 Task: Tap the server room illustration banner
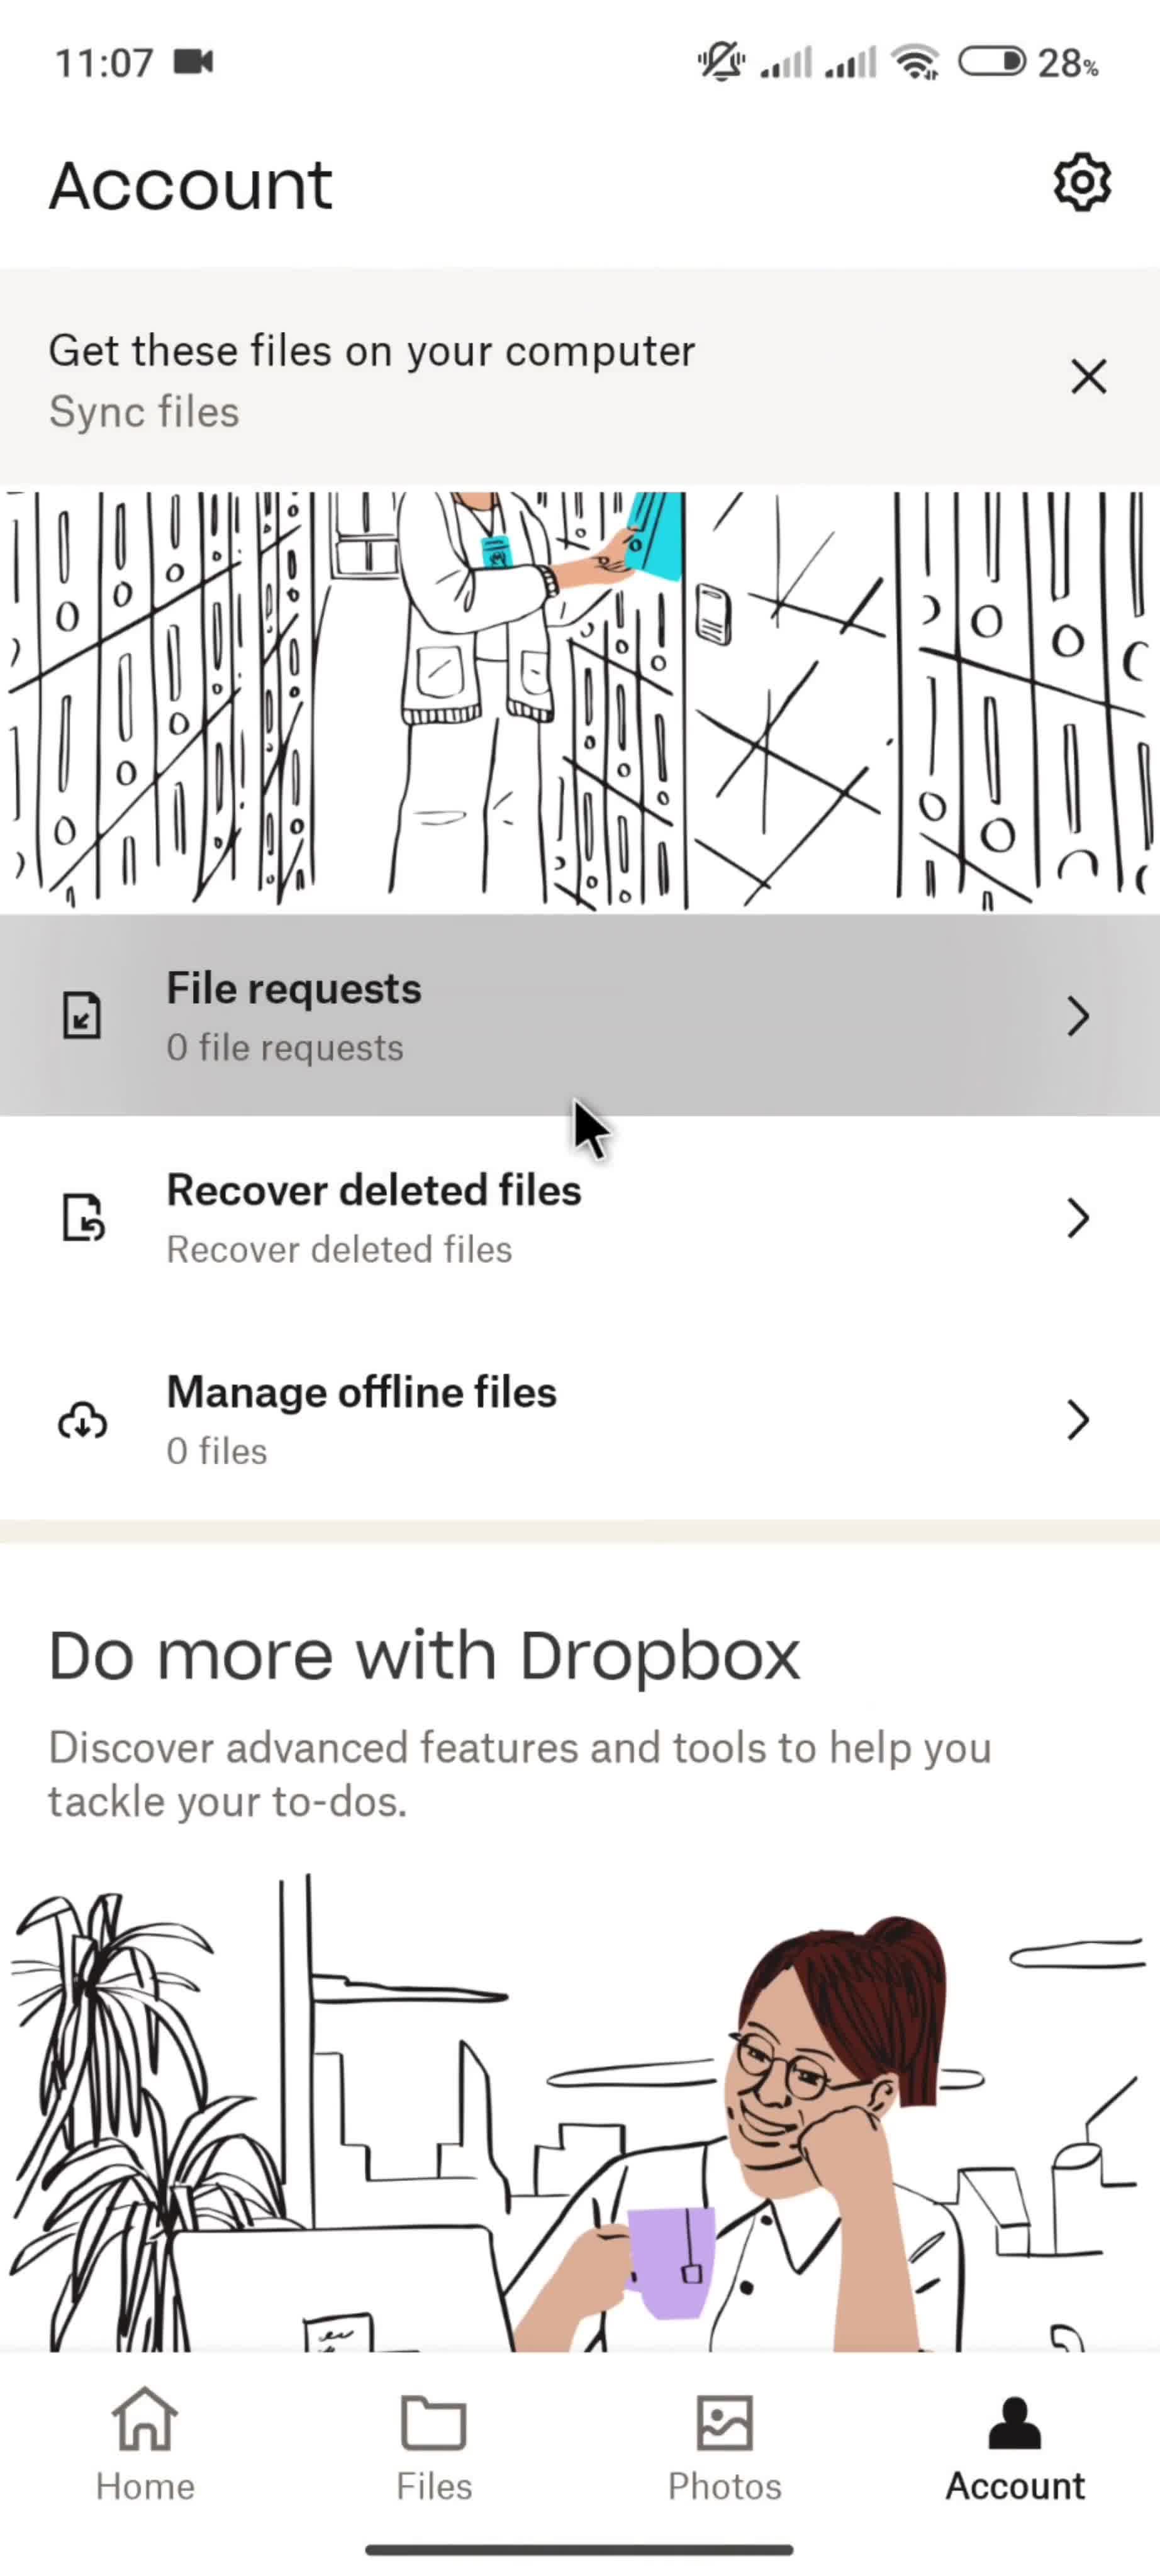pos(580,700)
